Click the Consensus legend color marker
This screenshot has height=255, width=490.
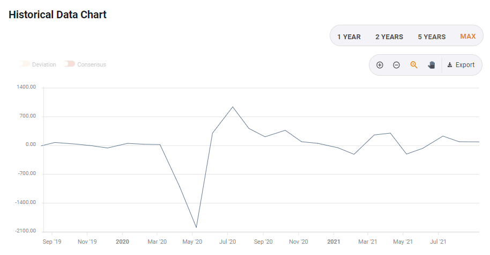tap(69, 64)
